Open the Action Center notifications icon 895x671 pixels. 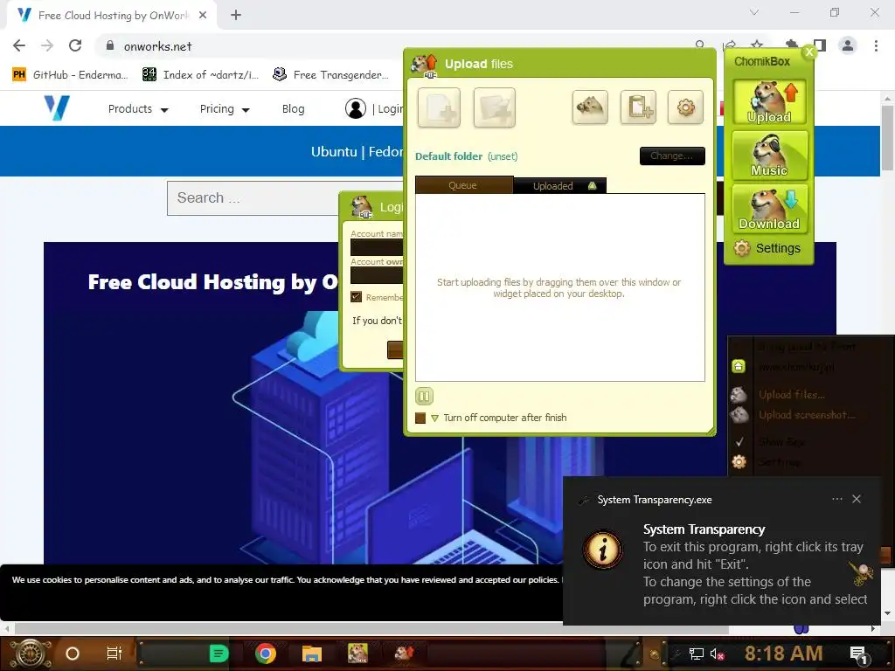[858, 654]
